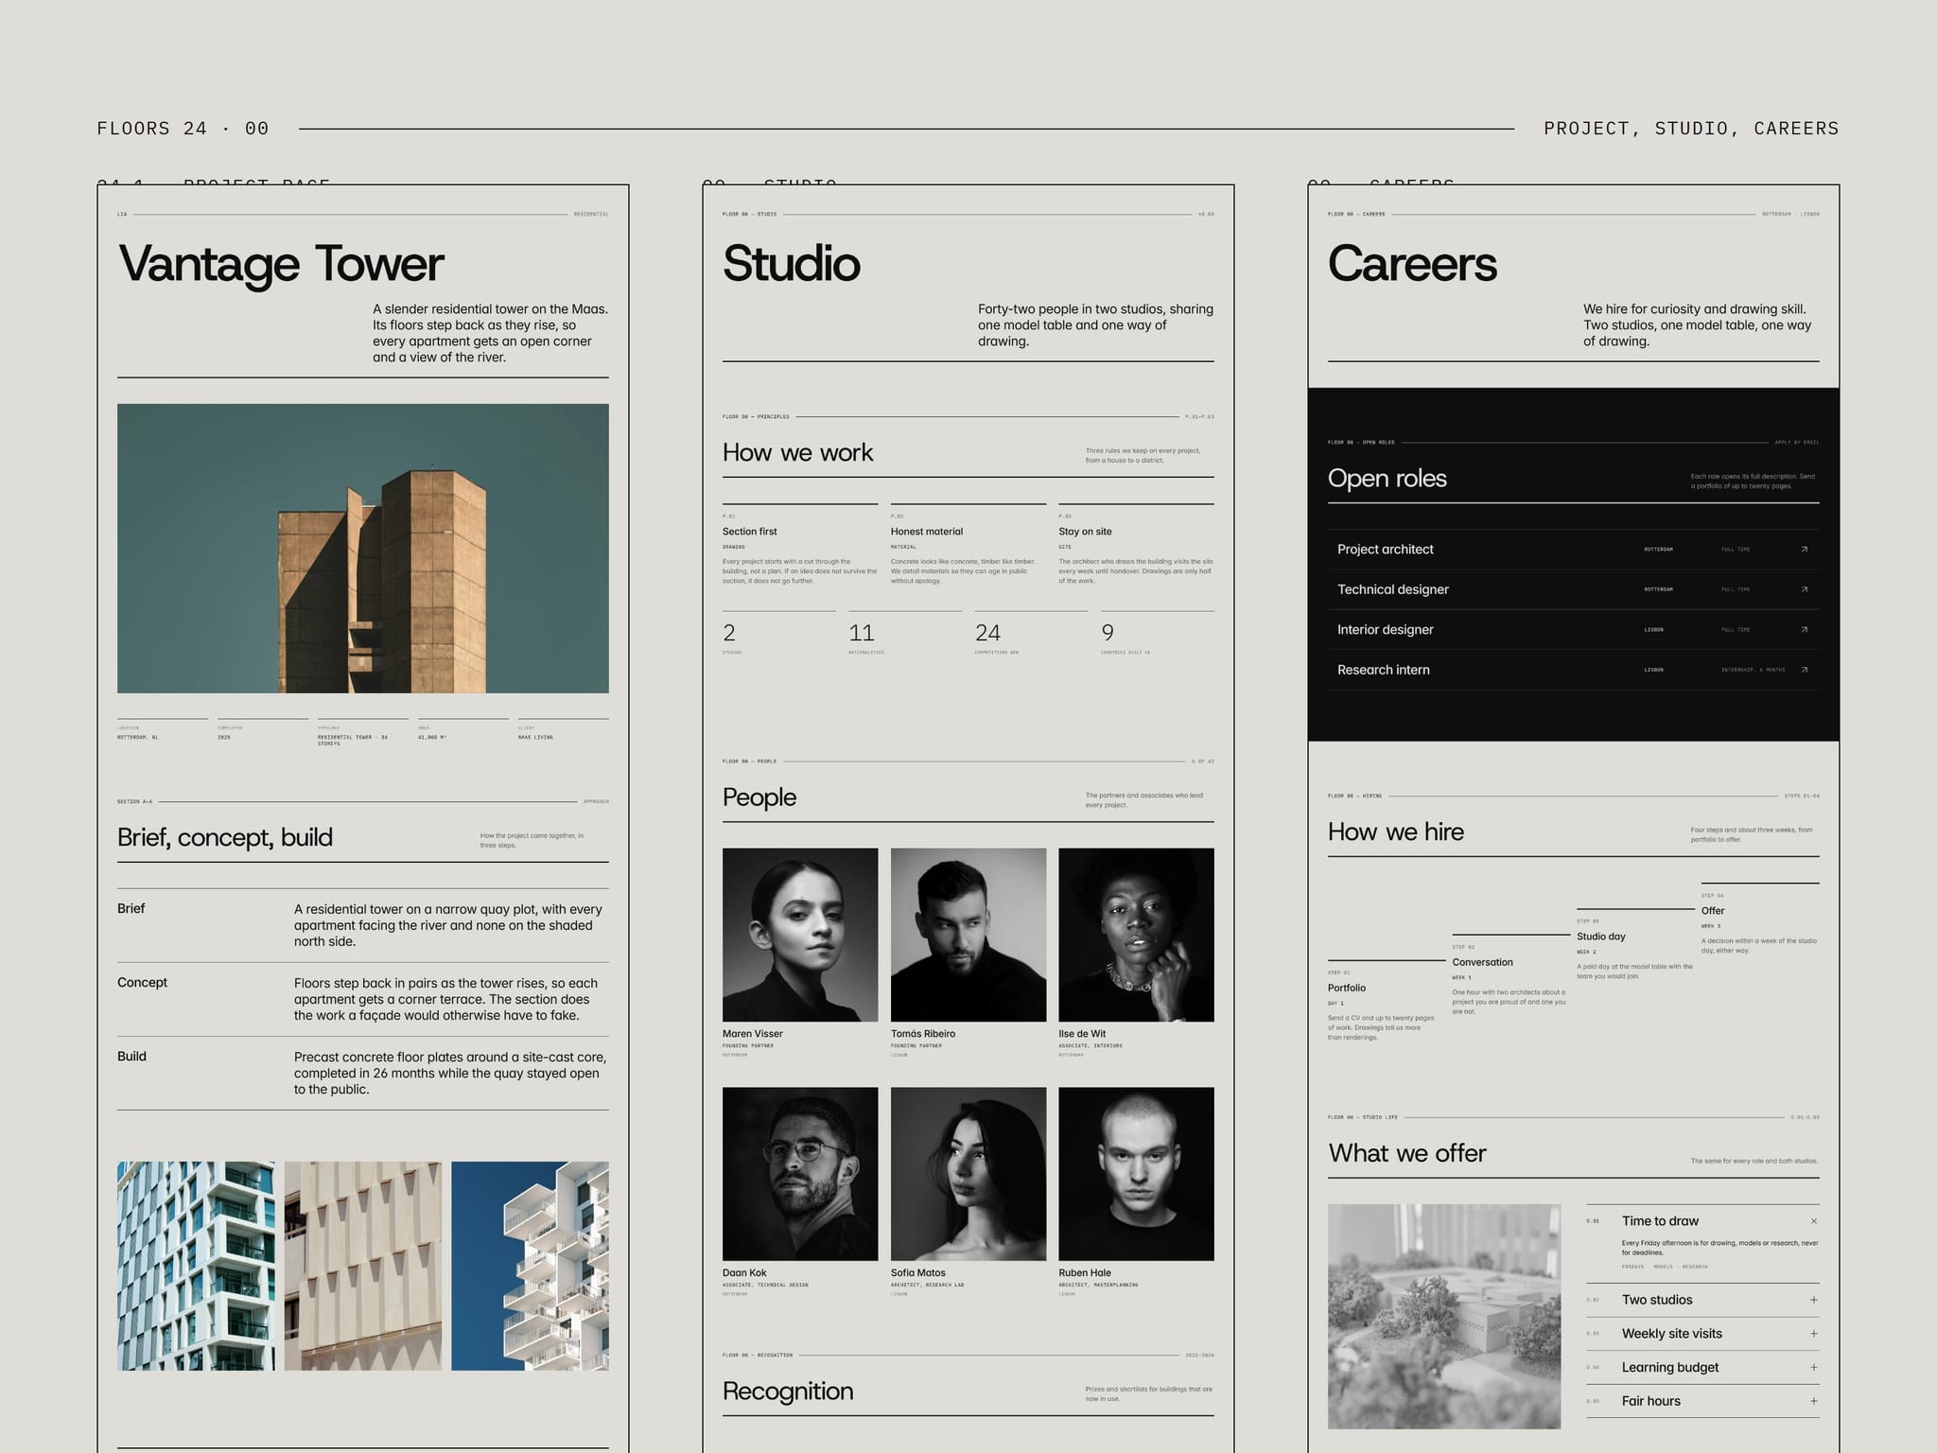Click the Conversation hiring step
Image resolution: width=1937 pixels, height=1453 pixels.
(x=1482, y=962)
